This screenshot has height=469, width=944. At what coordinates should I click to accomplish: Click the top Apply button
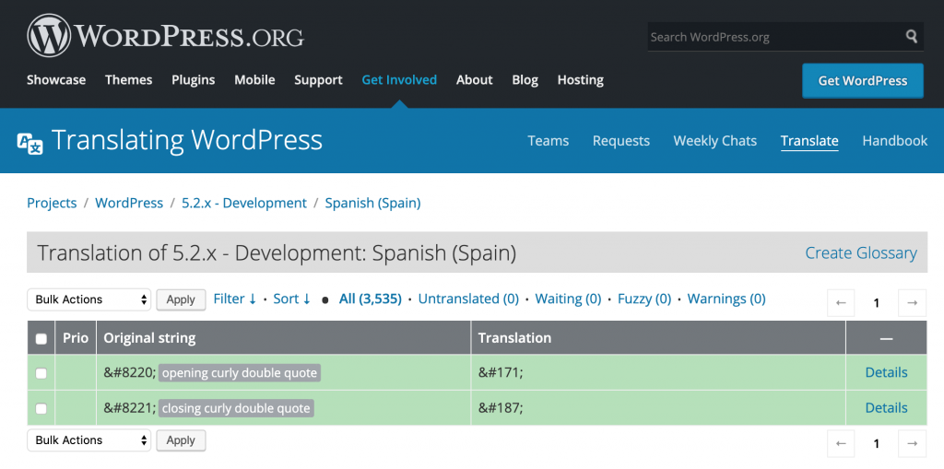point(181,299)
